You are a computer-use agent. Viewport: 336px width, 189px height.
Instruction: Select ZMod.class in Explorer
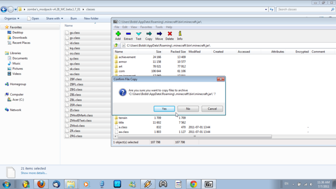pos(77,126)
